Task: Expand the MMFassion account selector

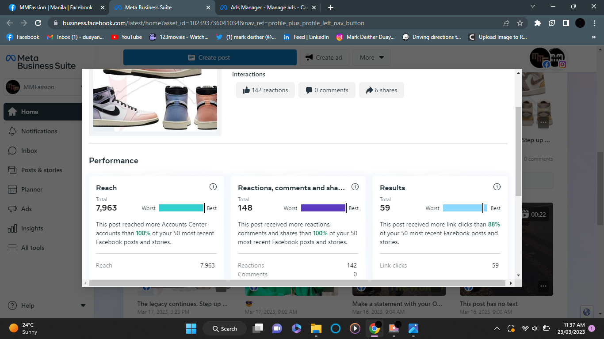Action: coord(42,87)
